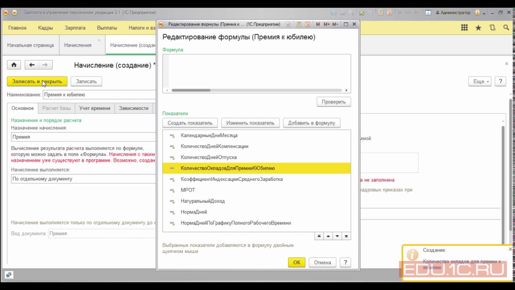
Task: Open Кадры section menu
Action: pos(45,28)
